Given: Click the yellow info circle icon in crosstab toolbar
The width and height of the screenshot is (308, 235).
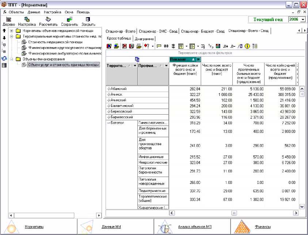Looking at the screenshot, I should [x=247, y=46].
